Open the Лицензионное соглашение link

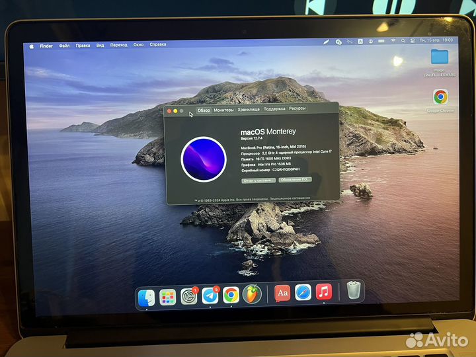click(290, 198)
